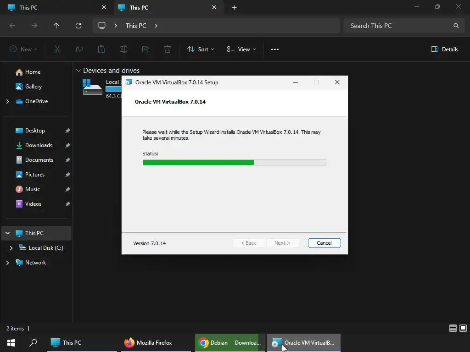The image size is (470, 352).
Task: Open the New dropdown menu
Action: pyautogui.click(x=24, y=49)
